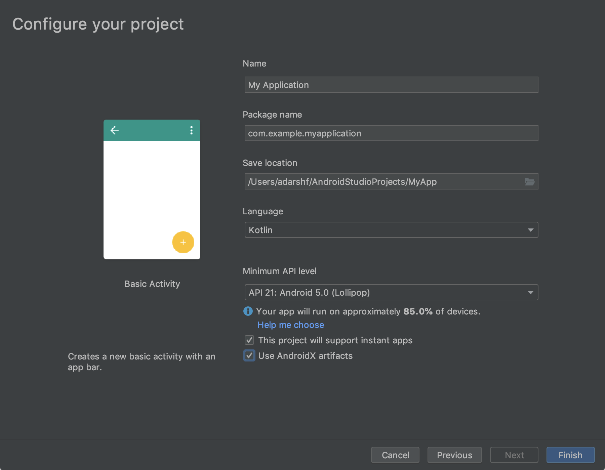This screenshot has width=605, height=470.
Task: Click the 'Basic Activity' label under preview
Action: [x=152, y=284]
